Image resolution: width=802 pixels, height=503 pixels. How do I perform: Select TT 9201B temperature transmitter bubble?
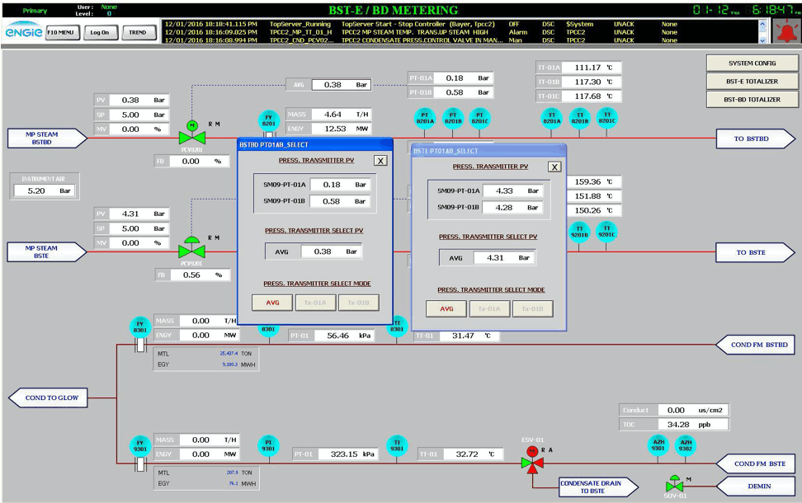pos(579,232)
